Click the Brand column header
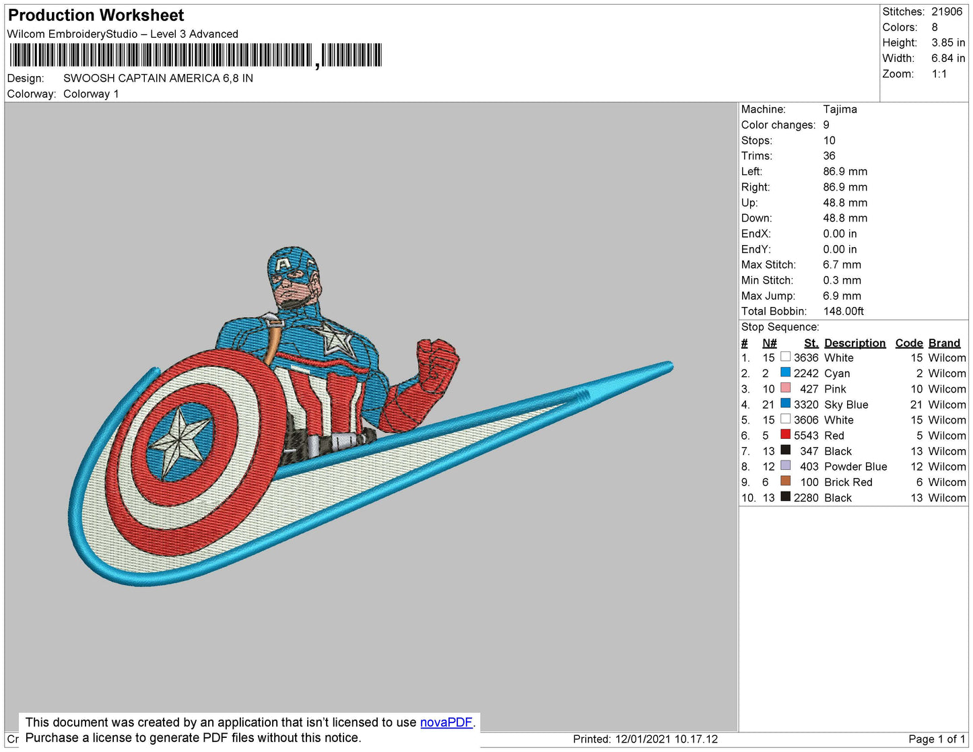The width and height of the screenshot is (973, 752). coord(944,343)
